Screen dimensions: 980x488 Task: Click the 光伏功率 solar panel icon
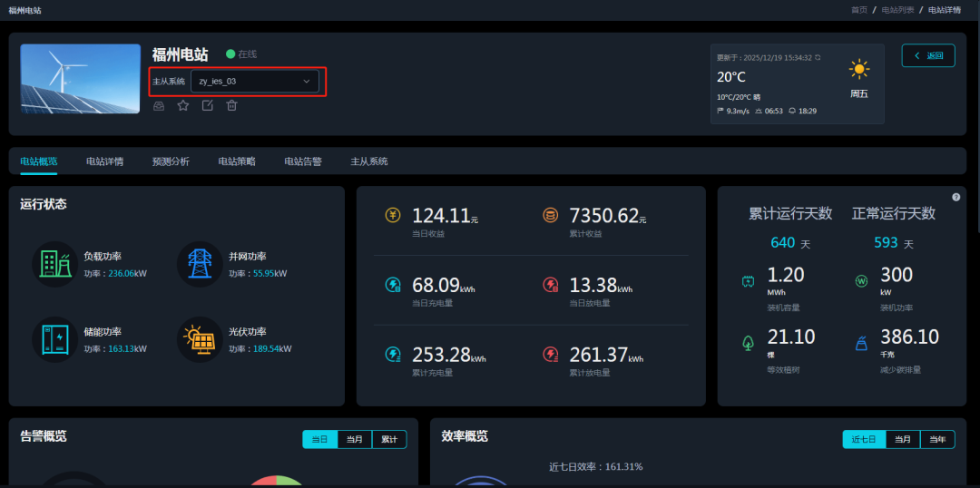click(200, 339)
